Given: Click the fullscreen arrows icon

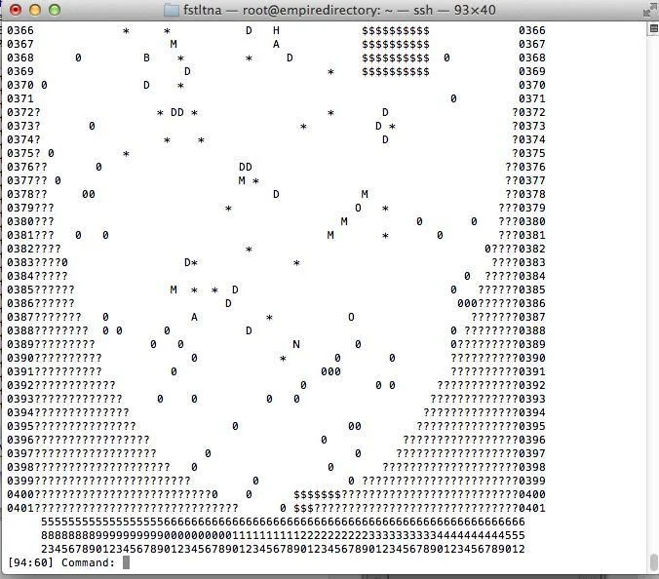Looking at the screenshot, I should click(x=649, y=11).
